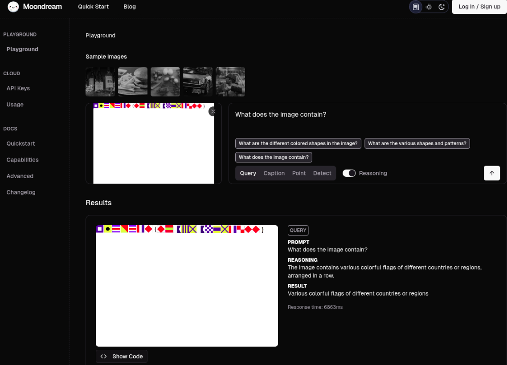The image size is (507, 365).
Task: Remove the uploaded image with X icon
Action: click(213, 111)
